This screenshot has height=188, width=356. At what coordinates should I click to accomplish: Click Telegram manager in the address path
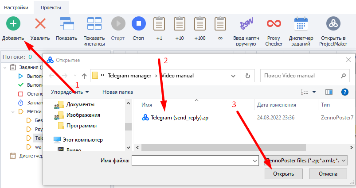click(129, 76)
